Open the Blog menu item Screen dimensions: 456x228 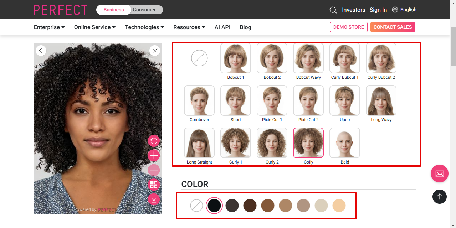point(245,27)
